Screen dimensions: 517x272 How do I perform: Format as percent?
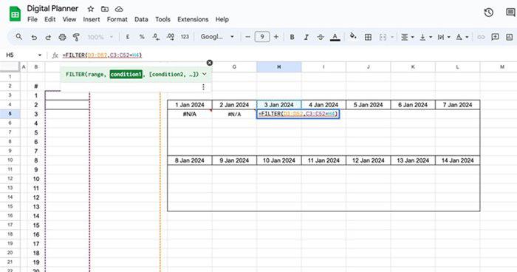pos(142,37)
